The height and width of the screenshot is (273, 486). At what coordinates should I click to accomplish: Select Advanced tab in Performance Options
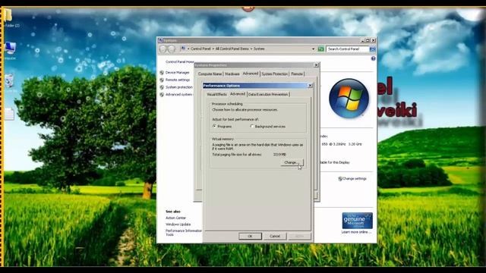click(x=238, y=94)
